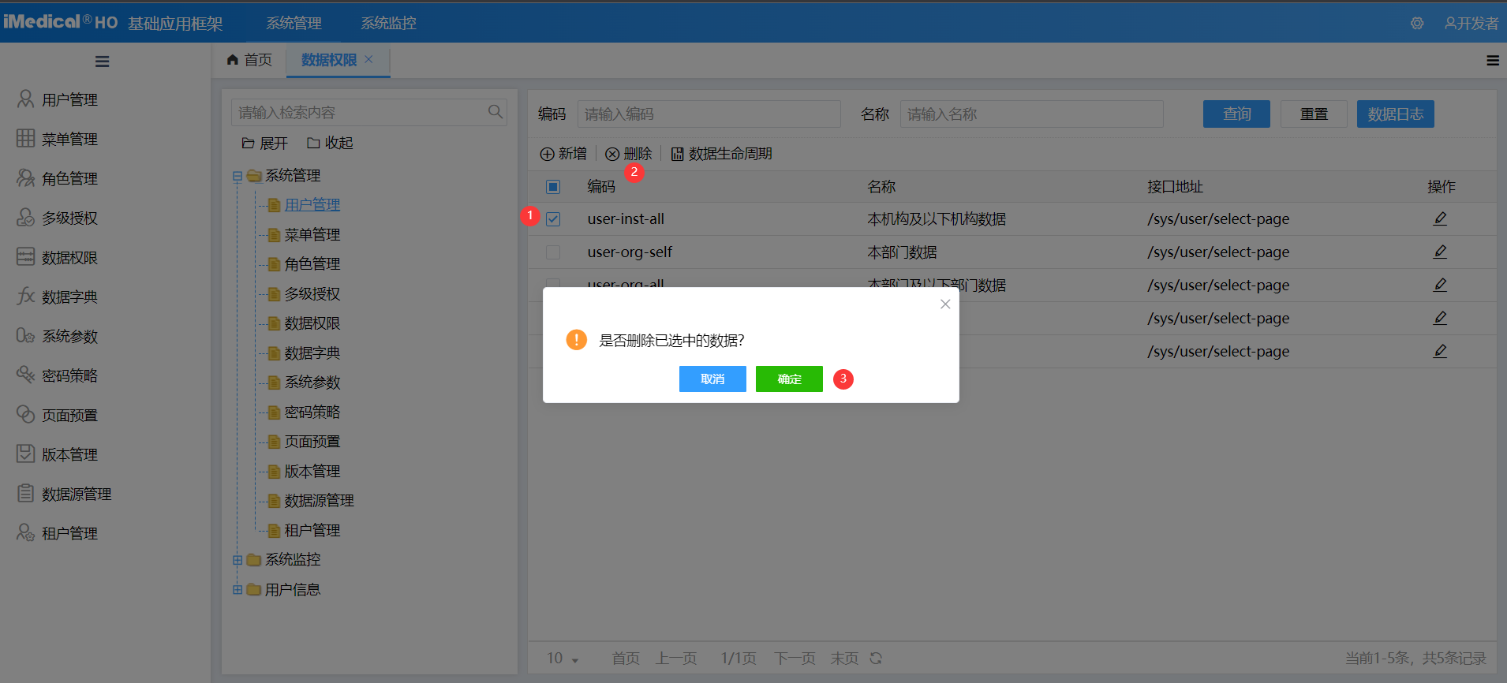
Task: Switch to the 系统监控 top menu
Action: (x=388, y=24)
